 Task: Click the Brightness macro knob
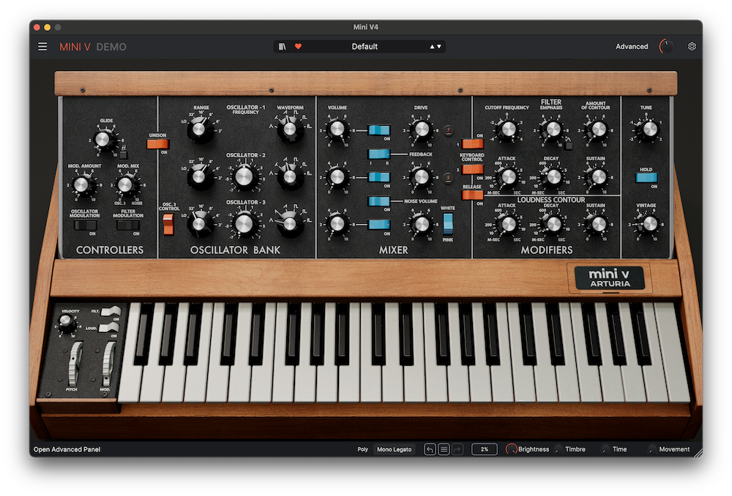pos(511,449)
